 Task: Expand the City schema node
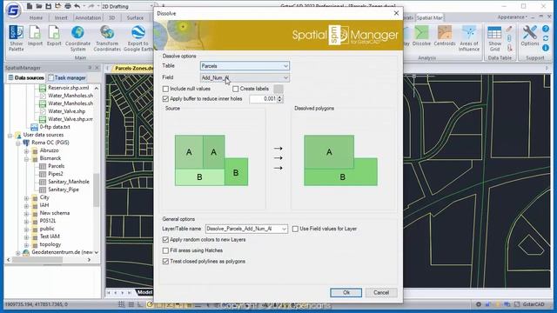click(26, 197)
